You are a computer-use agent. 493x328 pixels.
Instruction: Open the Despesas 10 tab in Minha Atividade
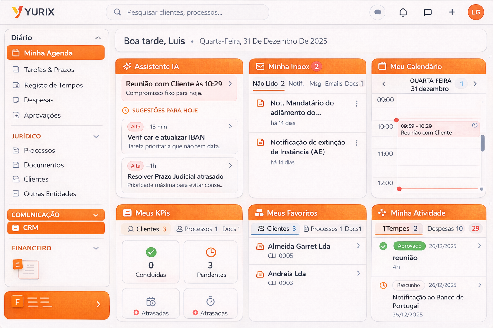[445, 228]
